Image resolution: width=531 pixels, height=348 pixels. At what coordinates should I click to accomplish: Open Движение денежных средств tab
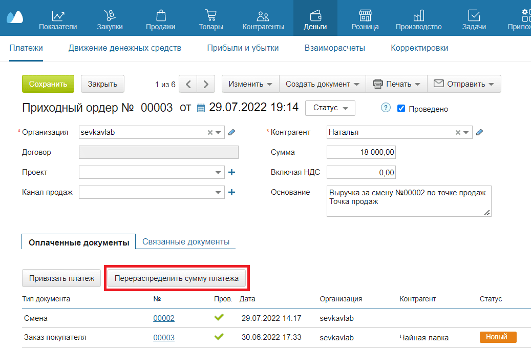pos(125,48)
